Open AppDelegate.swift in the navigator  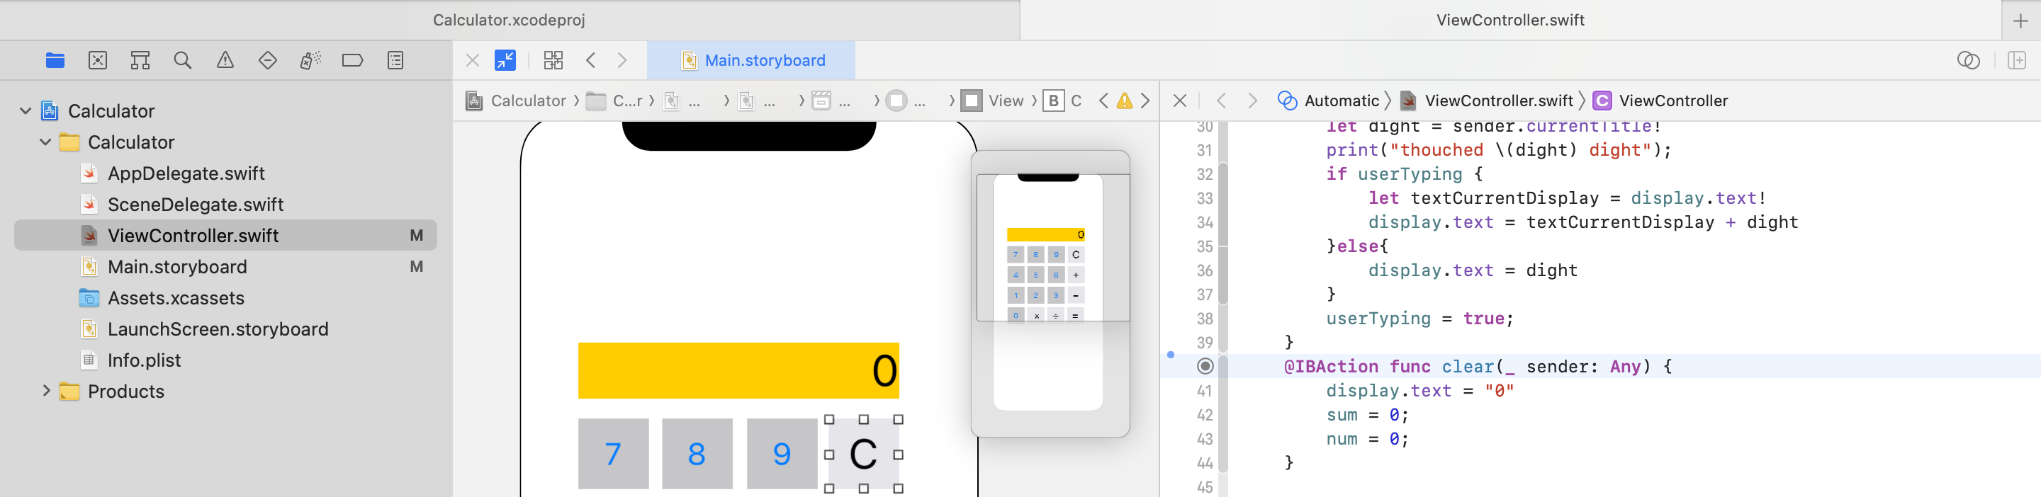coord(186,173)
